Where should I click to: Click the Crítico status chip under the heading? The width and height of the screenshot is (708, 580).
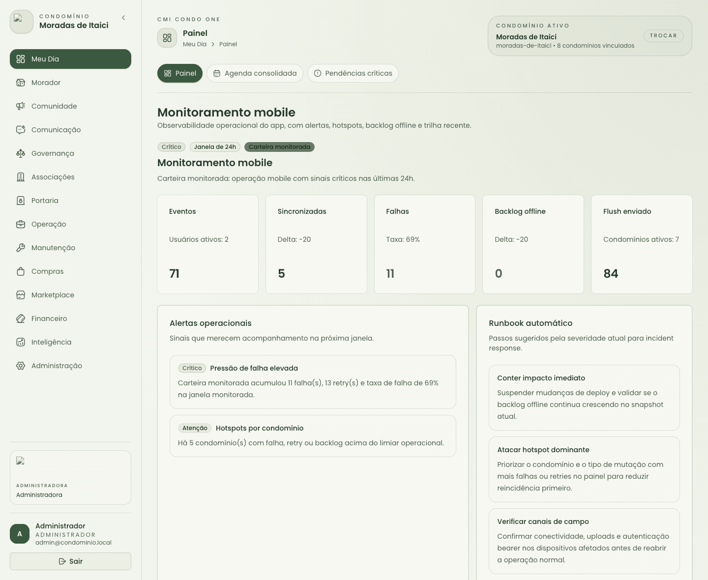click(171, 147)
